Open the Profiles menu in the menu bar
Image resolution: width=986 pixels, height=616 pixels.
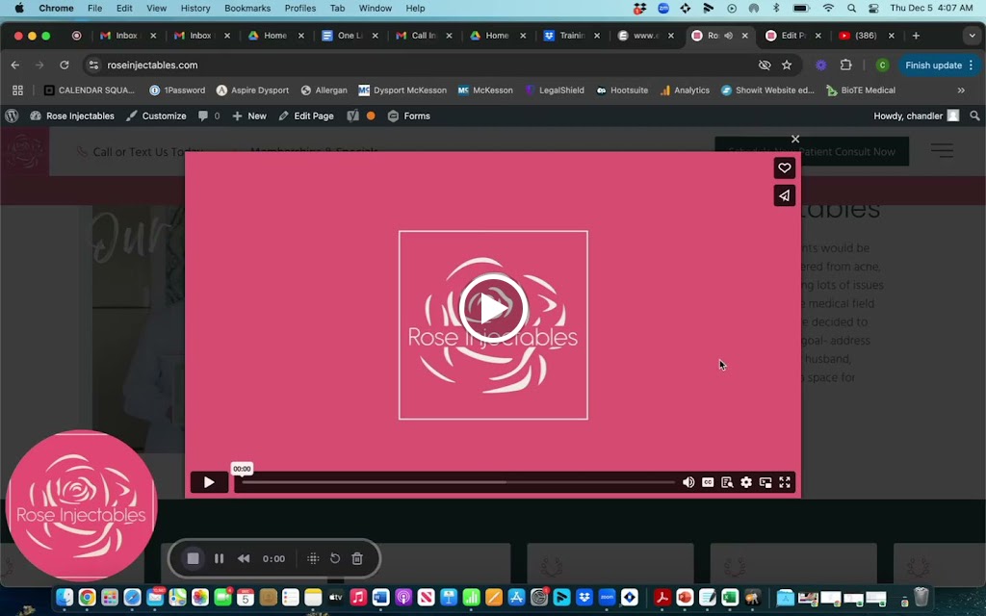pyautogui.click(x=300, y=8)
